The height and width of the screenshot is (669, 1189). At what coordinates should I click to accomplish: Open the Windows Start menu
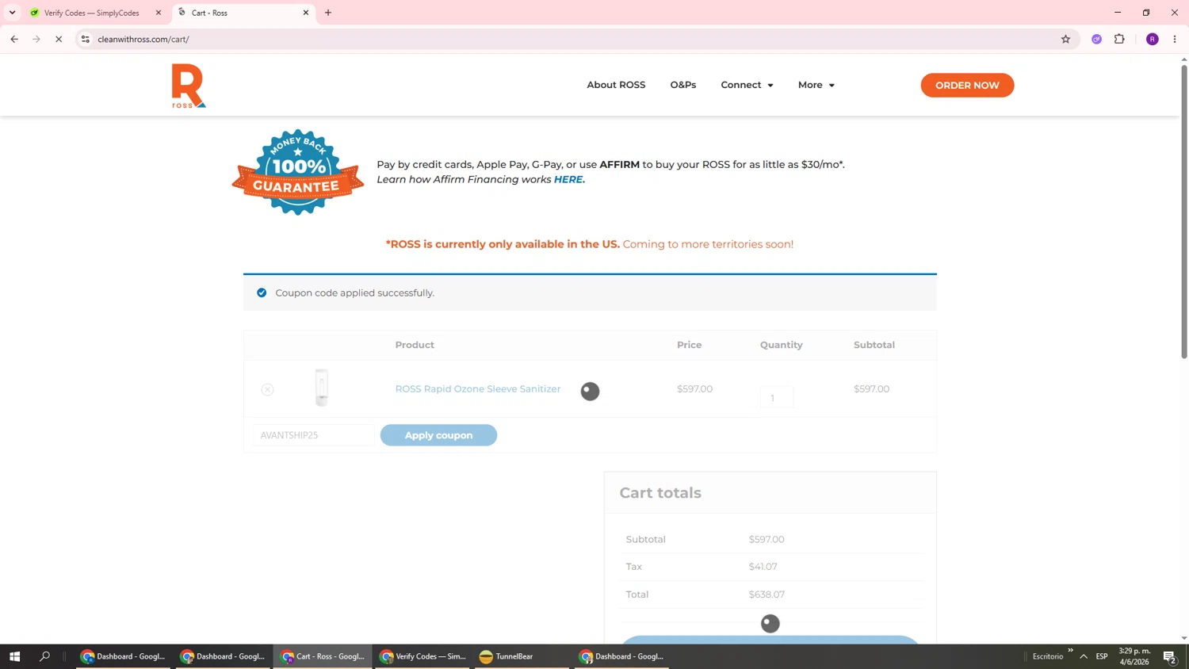pyautogui.click(x=14, y=656)
